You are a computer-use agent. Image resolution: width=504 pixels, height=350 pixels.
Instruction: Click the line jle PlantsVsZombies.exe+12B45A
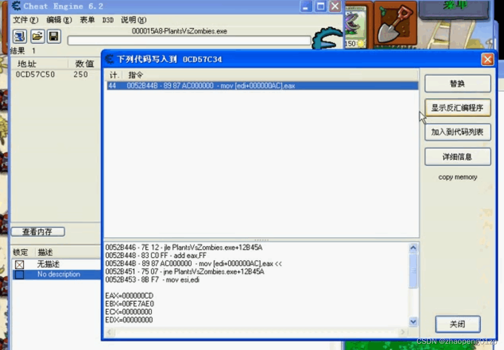pyautogui.click(x=184, y=248)
